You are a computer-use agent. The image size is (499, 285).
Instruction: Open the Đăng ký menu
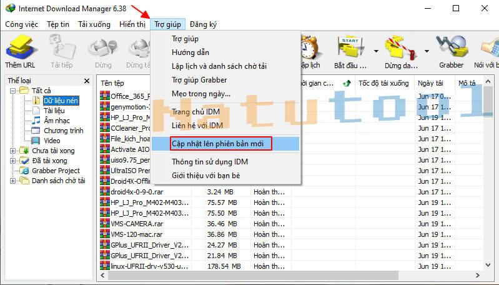click(x=203, y=24)
